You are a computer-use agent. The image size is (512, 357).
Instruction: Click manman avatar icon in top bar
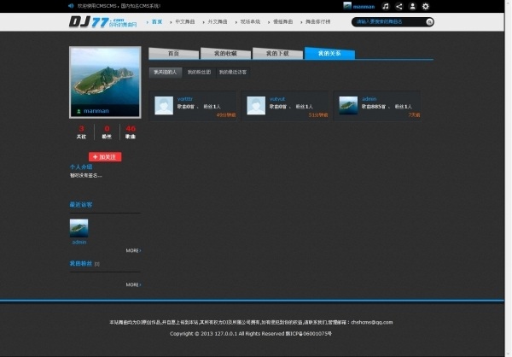[347, 6]
